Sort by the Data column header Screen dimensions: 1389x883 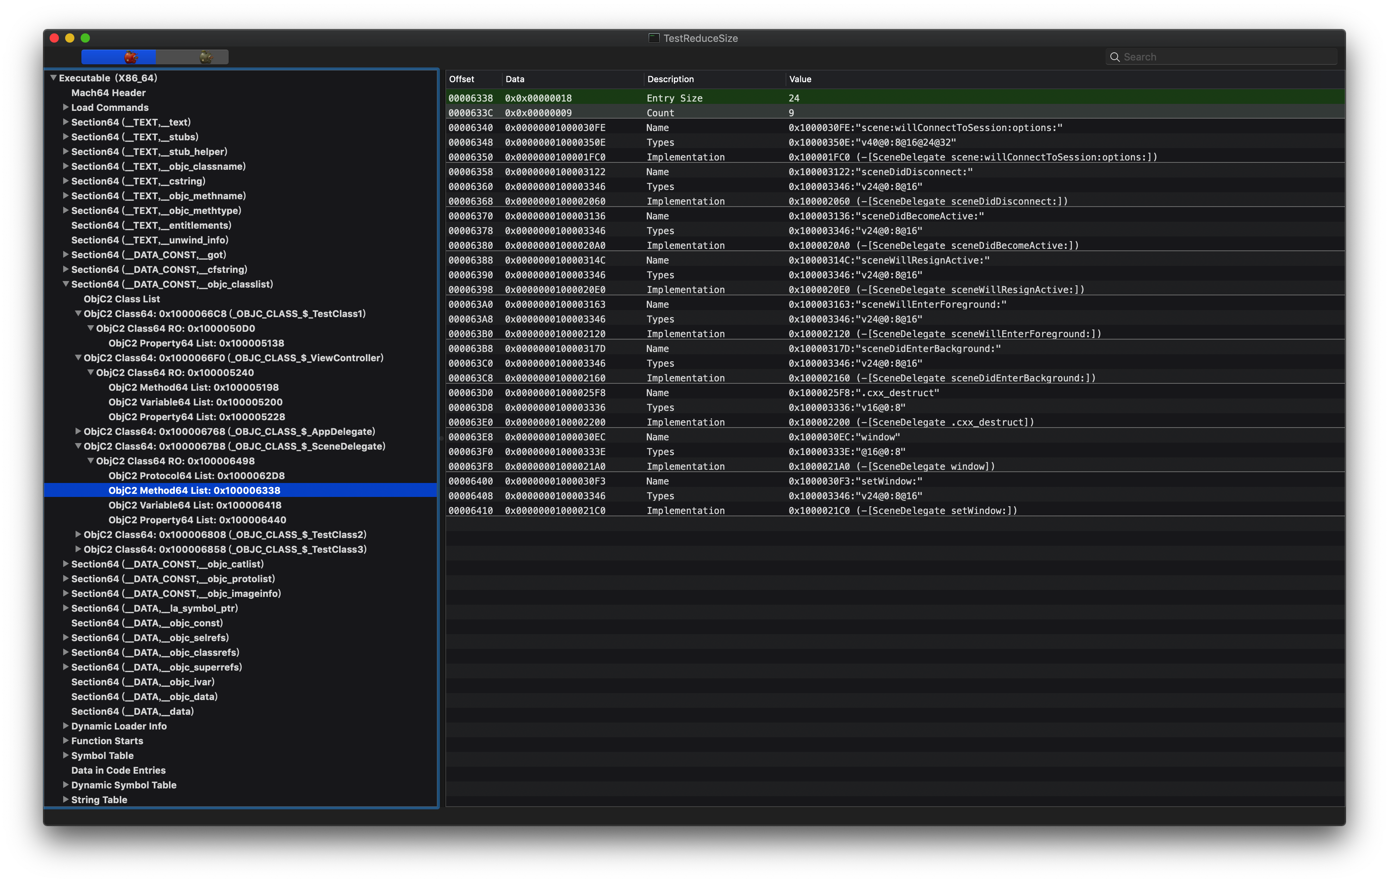click(573, 79)
